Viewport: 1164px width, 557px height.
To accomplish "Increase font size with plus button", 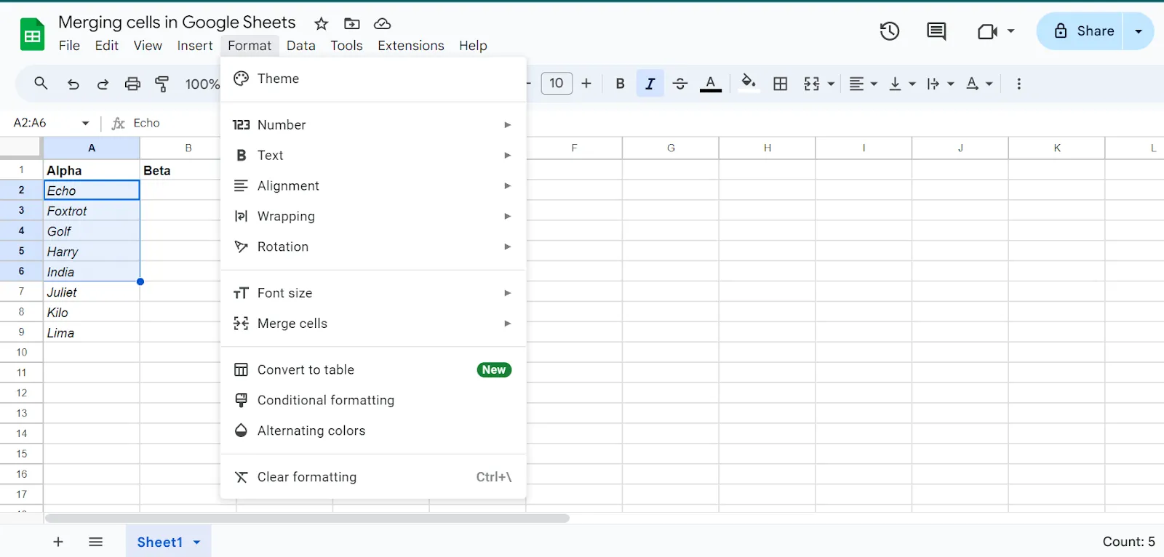I will tap(586, 84).
